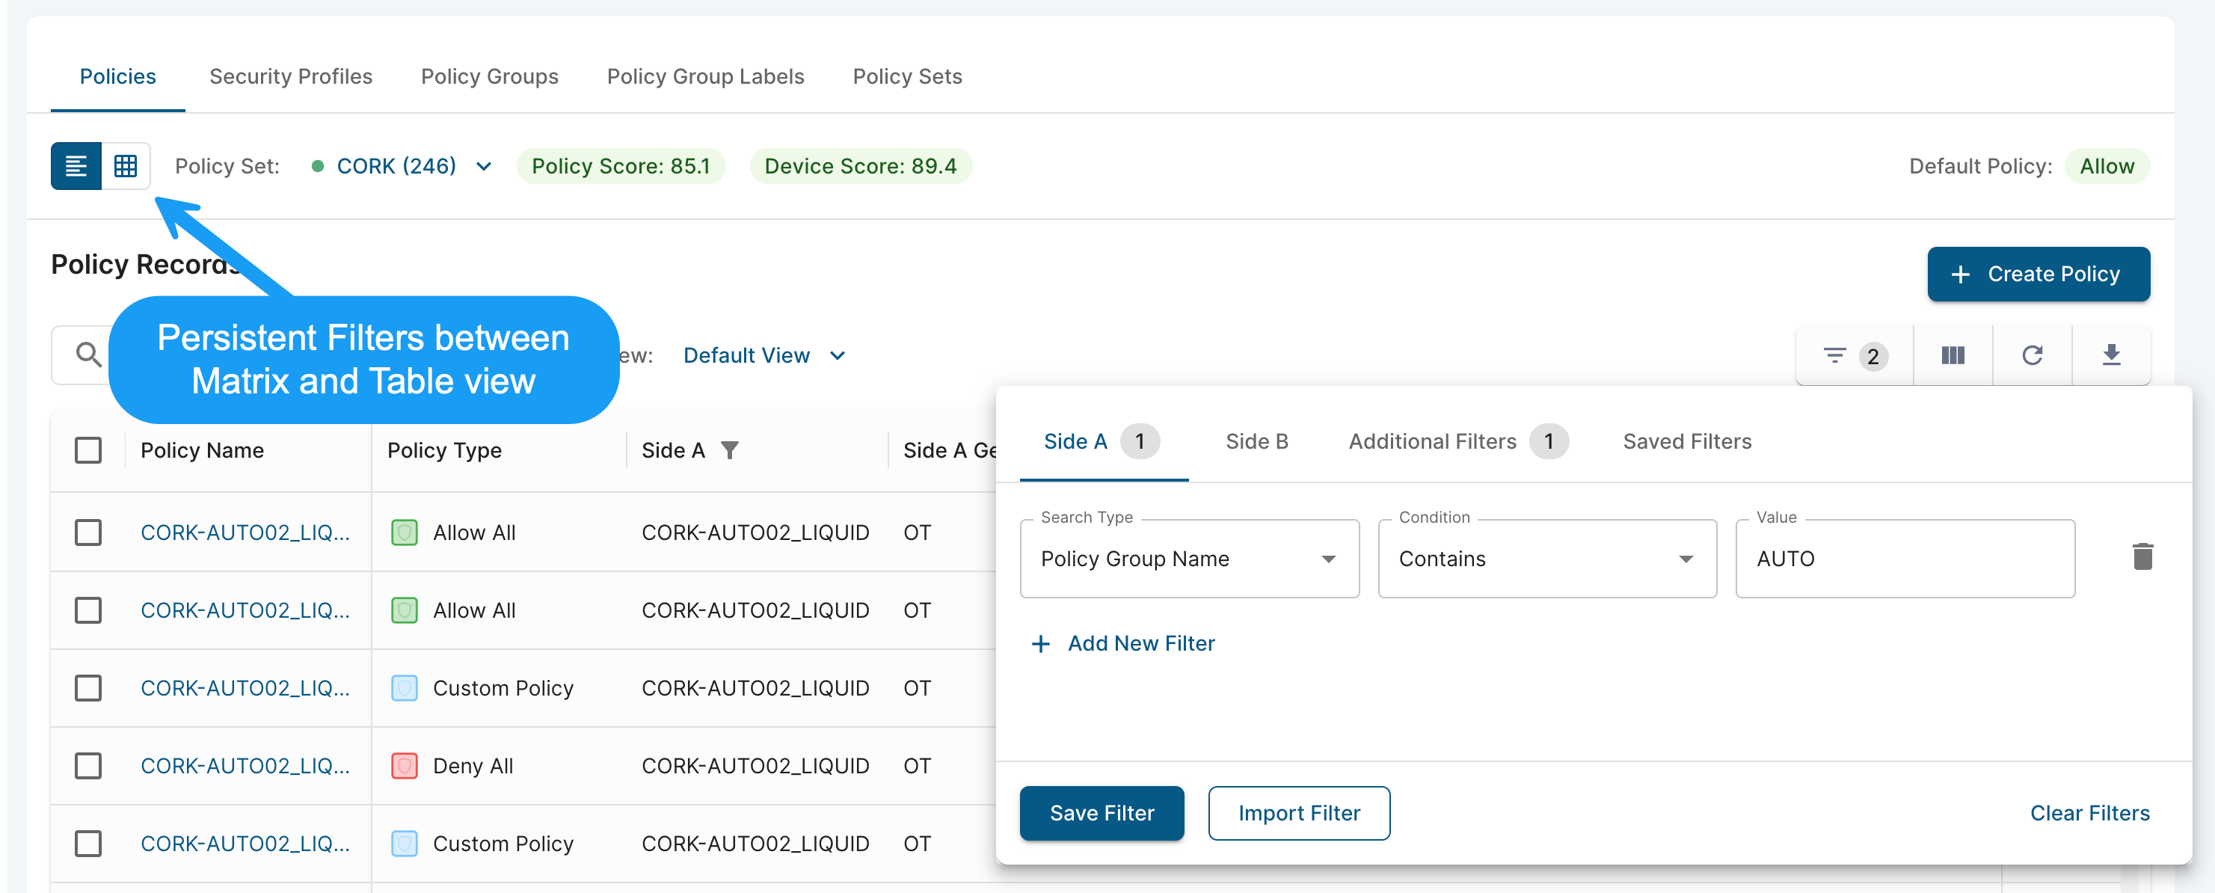The width and height of the screenshot is (2215, 893).
Task: Switch to table list view icon
Action: (x=76, y=166)
